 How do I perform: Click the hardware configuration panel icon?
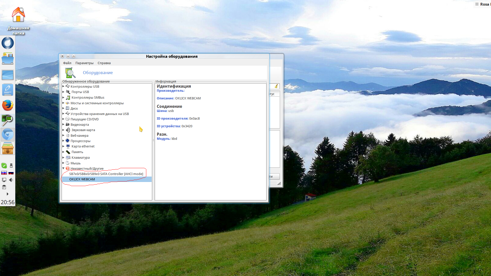point(8,120)
